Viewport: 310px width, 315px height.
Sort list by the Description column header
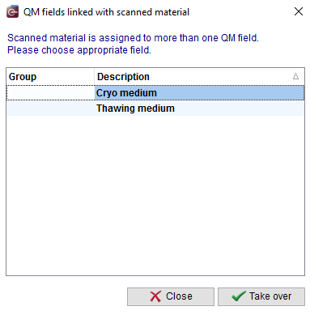coord(199,77)
